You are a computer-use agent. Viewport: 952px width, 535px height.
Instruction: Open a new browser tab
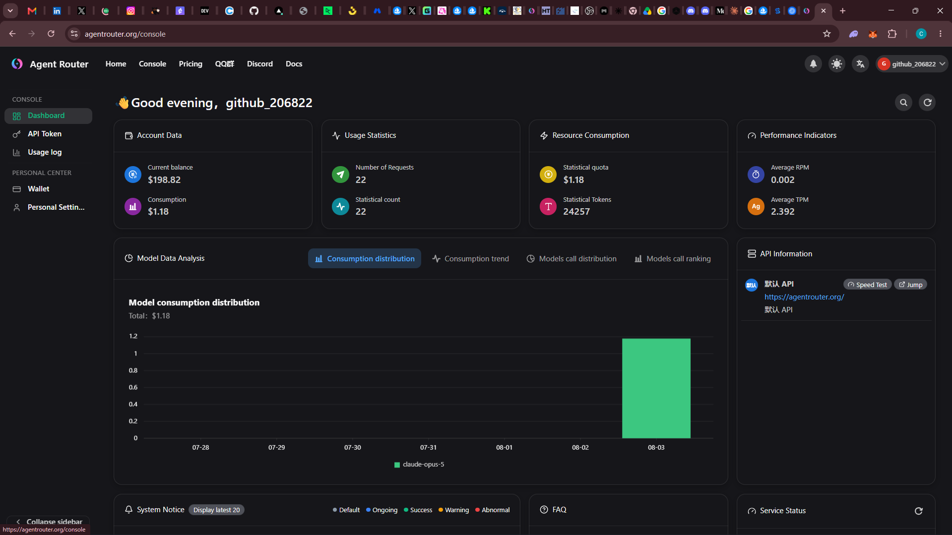click(x=842, y=10)
